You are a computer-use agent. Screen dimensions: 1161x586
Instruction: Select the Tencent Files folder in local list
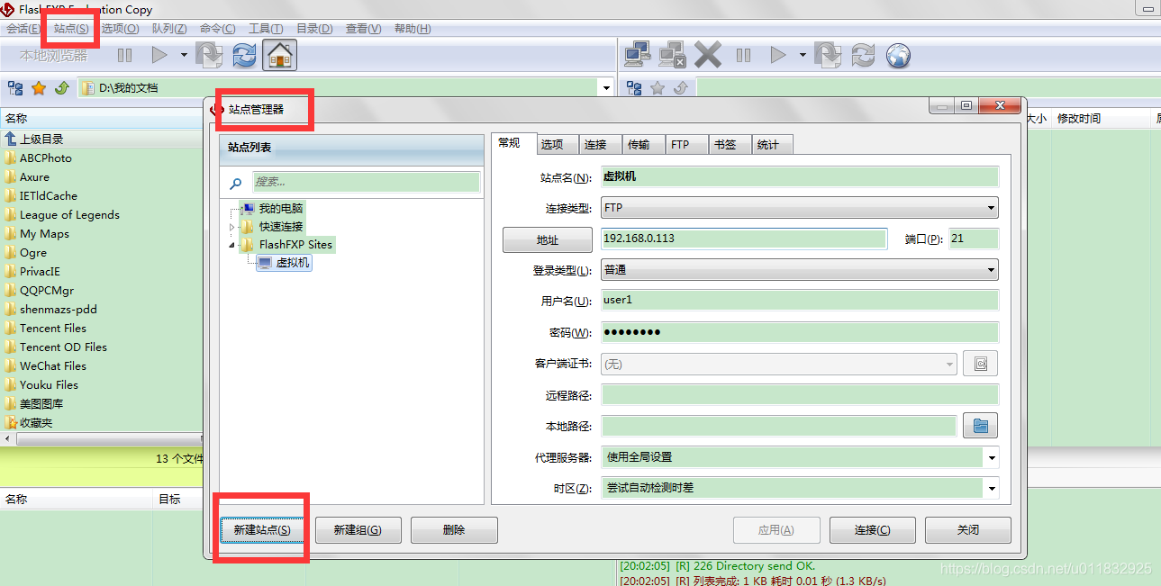(x=53, y=329)
